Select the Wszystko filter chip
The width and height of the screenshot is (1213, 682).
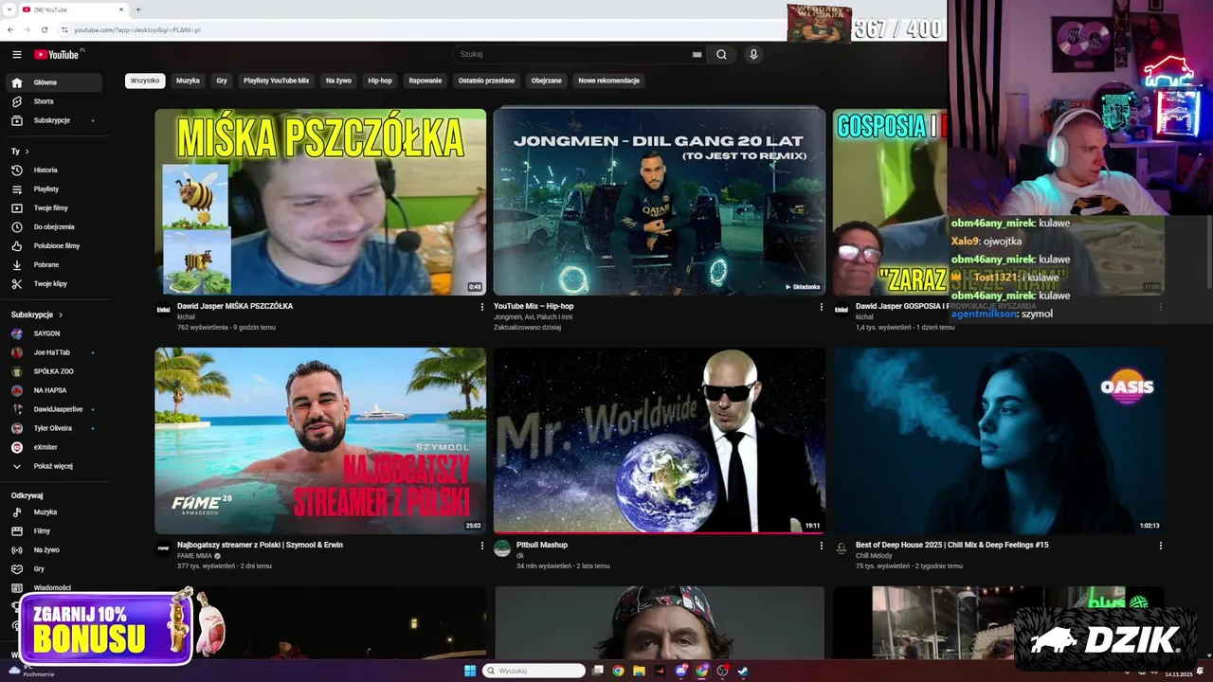(145, 81)
